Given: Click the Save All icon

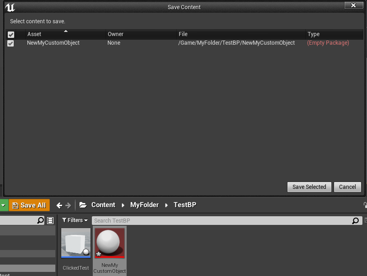Looking at the screenshot, I should tap(15, 205).
